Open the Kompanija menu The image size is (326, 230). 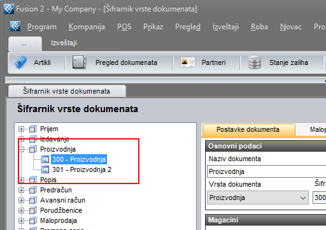click(87, 27)
